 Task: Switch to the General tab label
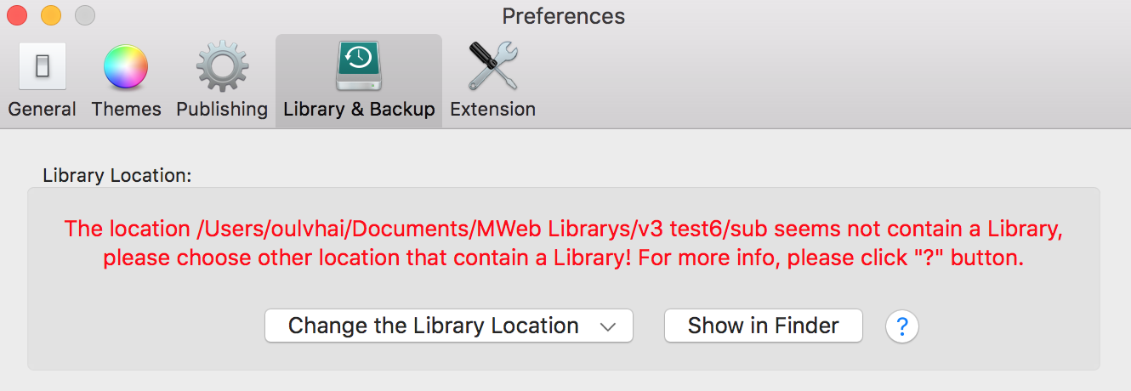42,110
